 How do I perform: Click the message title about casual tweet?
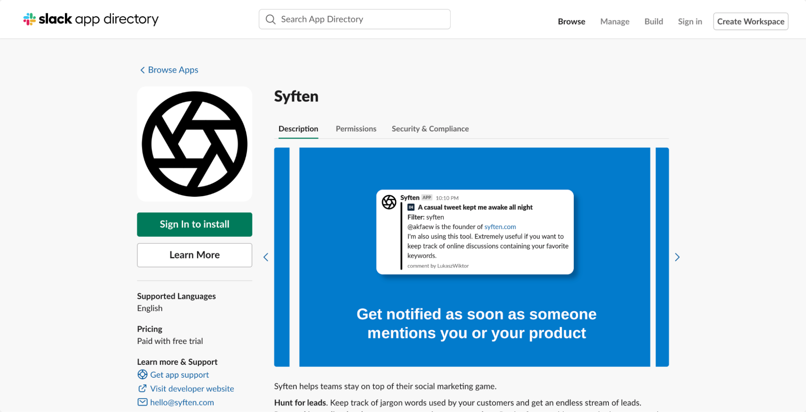tap(475, 207)
